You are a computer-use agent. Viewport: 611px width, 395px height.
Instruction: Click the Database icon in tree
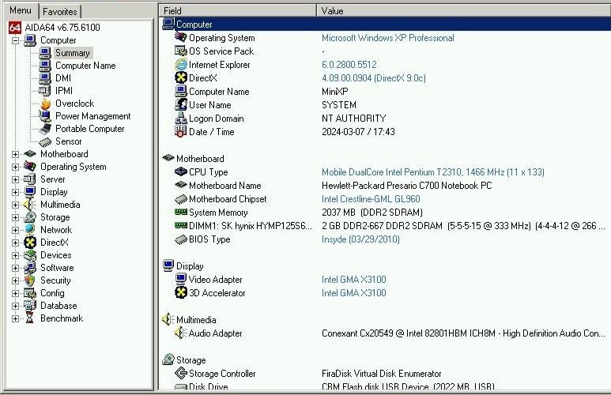(30, 306)
